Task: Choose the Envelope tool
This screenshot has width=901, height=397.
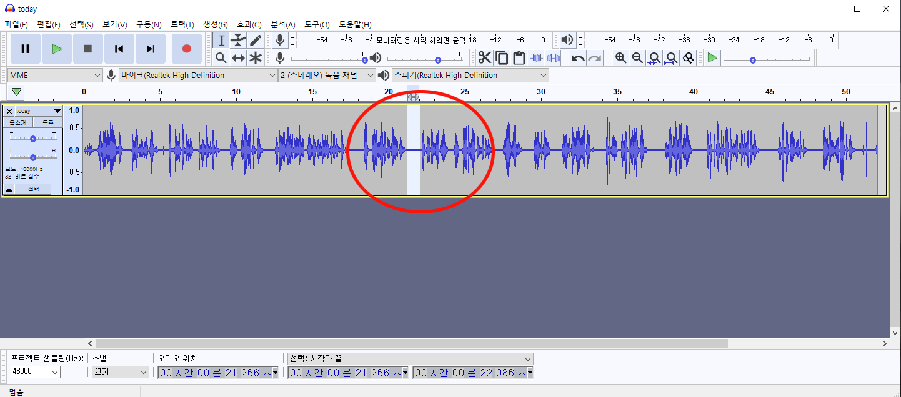Action: [238, 41]
